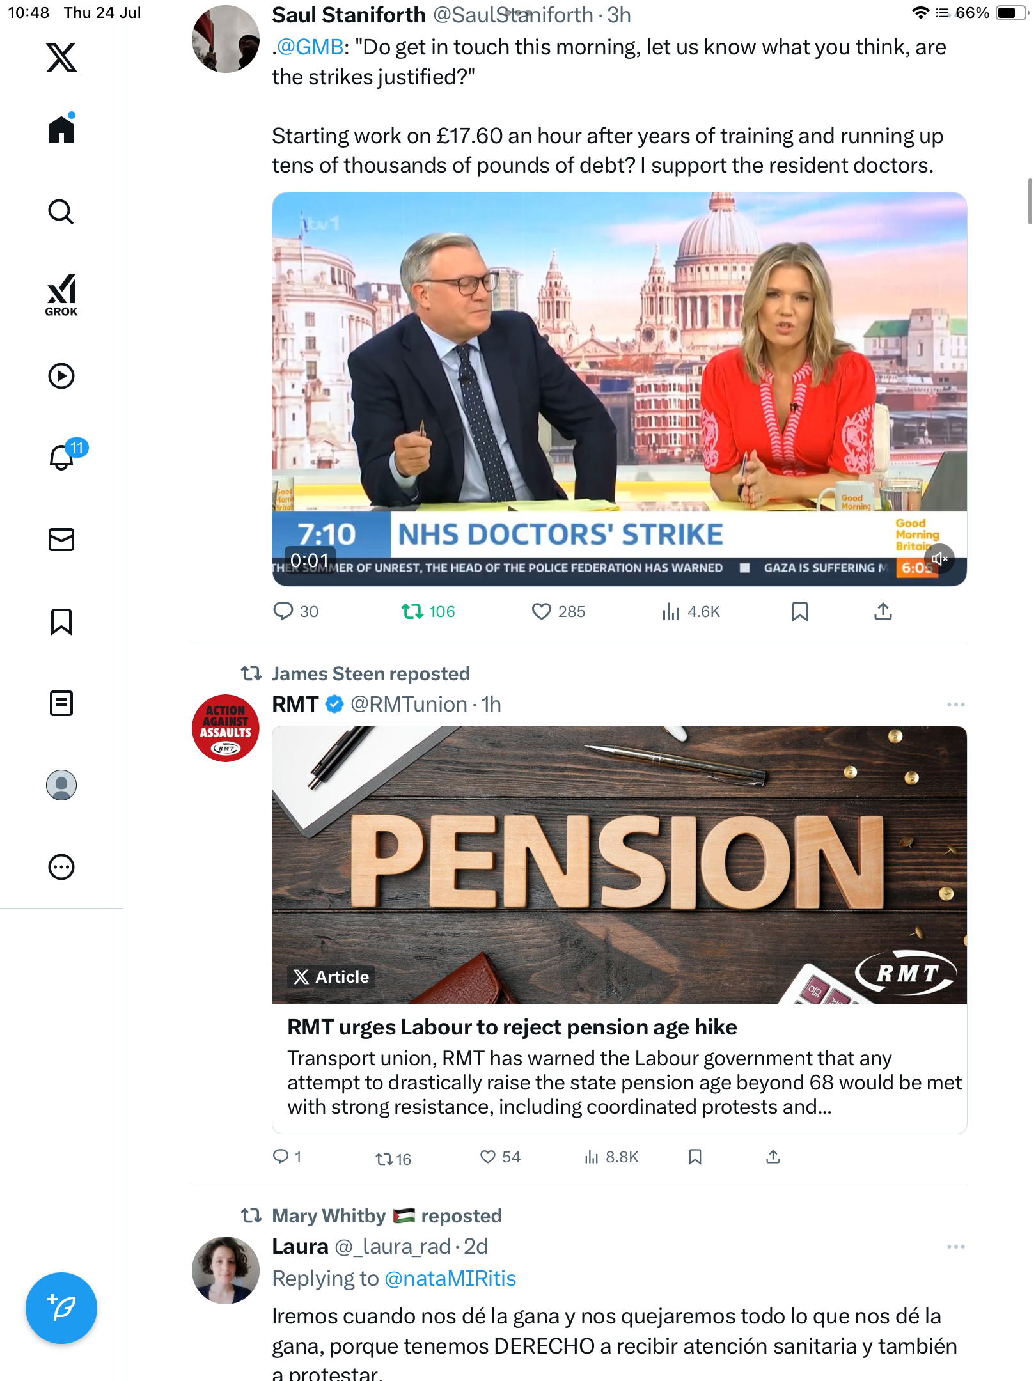Image resolution: width=1036 pixels, height=1381 pixels.
Task: Bookmark the RMT pension post
Action: pos(695,1157)
